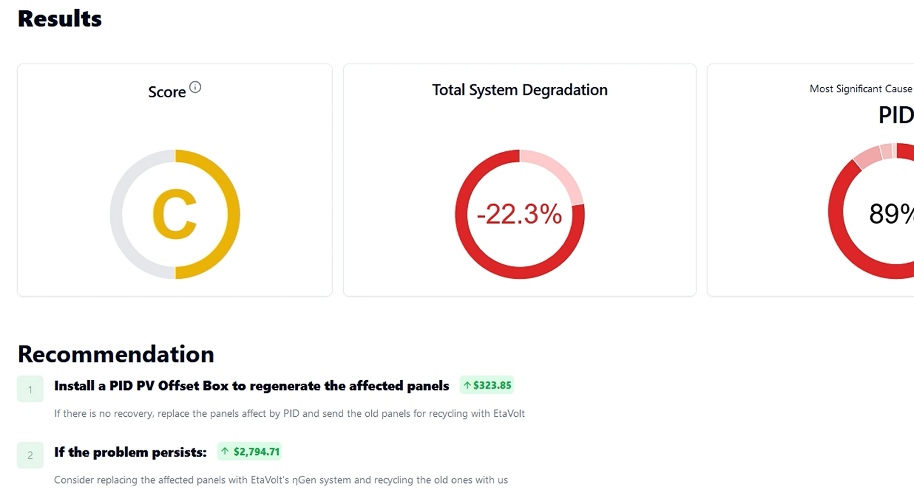This screenshot has width=914, height=493.
Task: Click the Total System Degradation title
Action: coord(519,90)
